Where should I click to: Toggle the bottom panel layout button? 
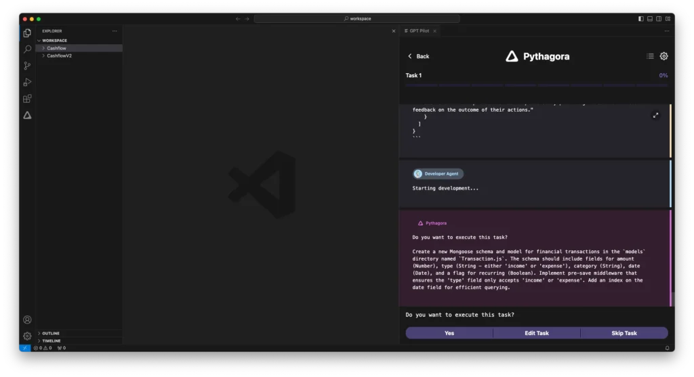(x=650, y=19)
